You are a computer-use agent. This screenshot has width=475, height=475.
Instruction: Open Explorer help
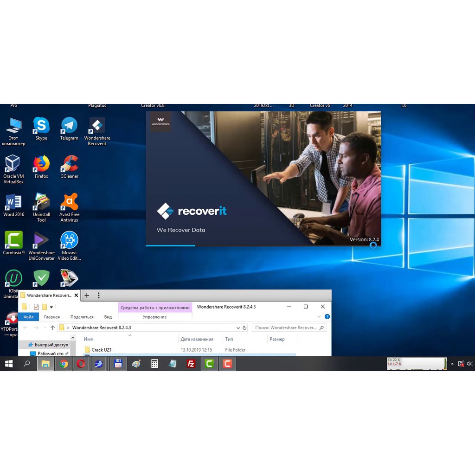pos(327,316)
